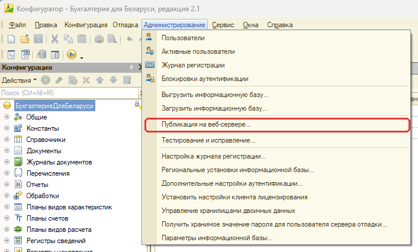Click the Журнал регистрации menu icon
The height and width of the screenshot is (252, 418).
click(x=150, y=64)
